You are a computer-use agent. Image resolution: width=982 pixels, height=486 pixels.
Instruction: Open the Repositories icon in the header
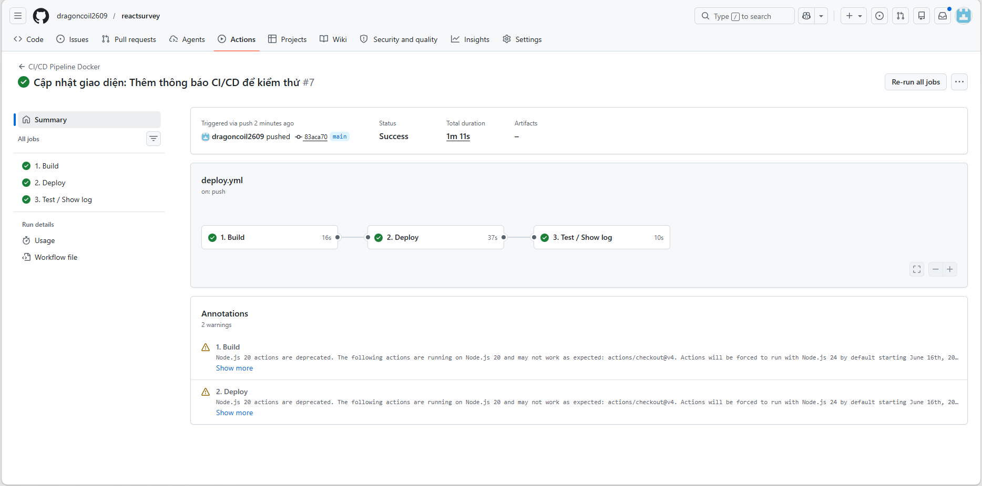[922, 16]
